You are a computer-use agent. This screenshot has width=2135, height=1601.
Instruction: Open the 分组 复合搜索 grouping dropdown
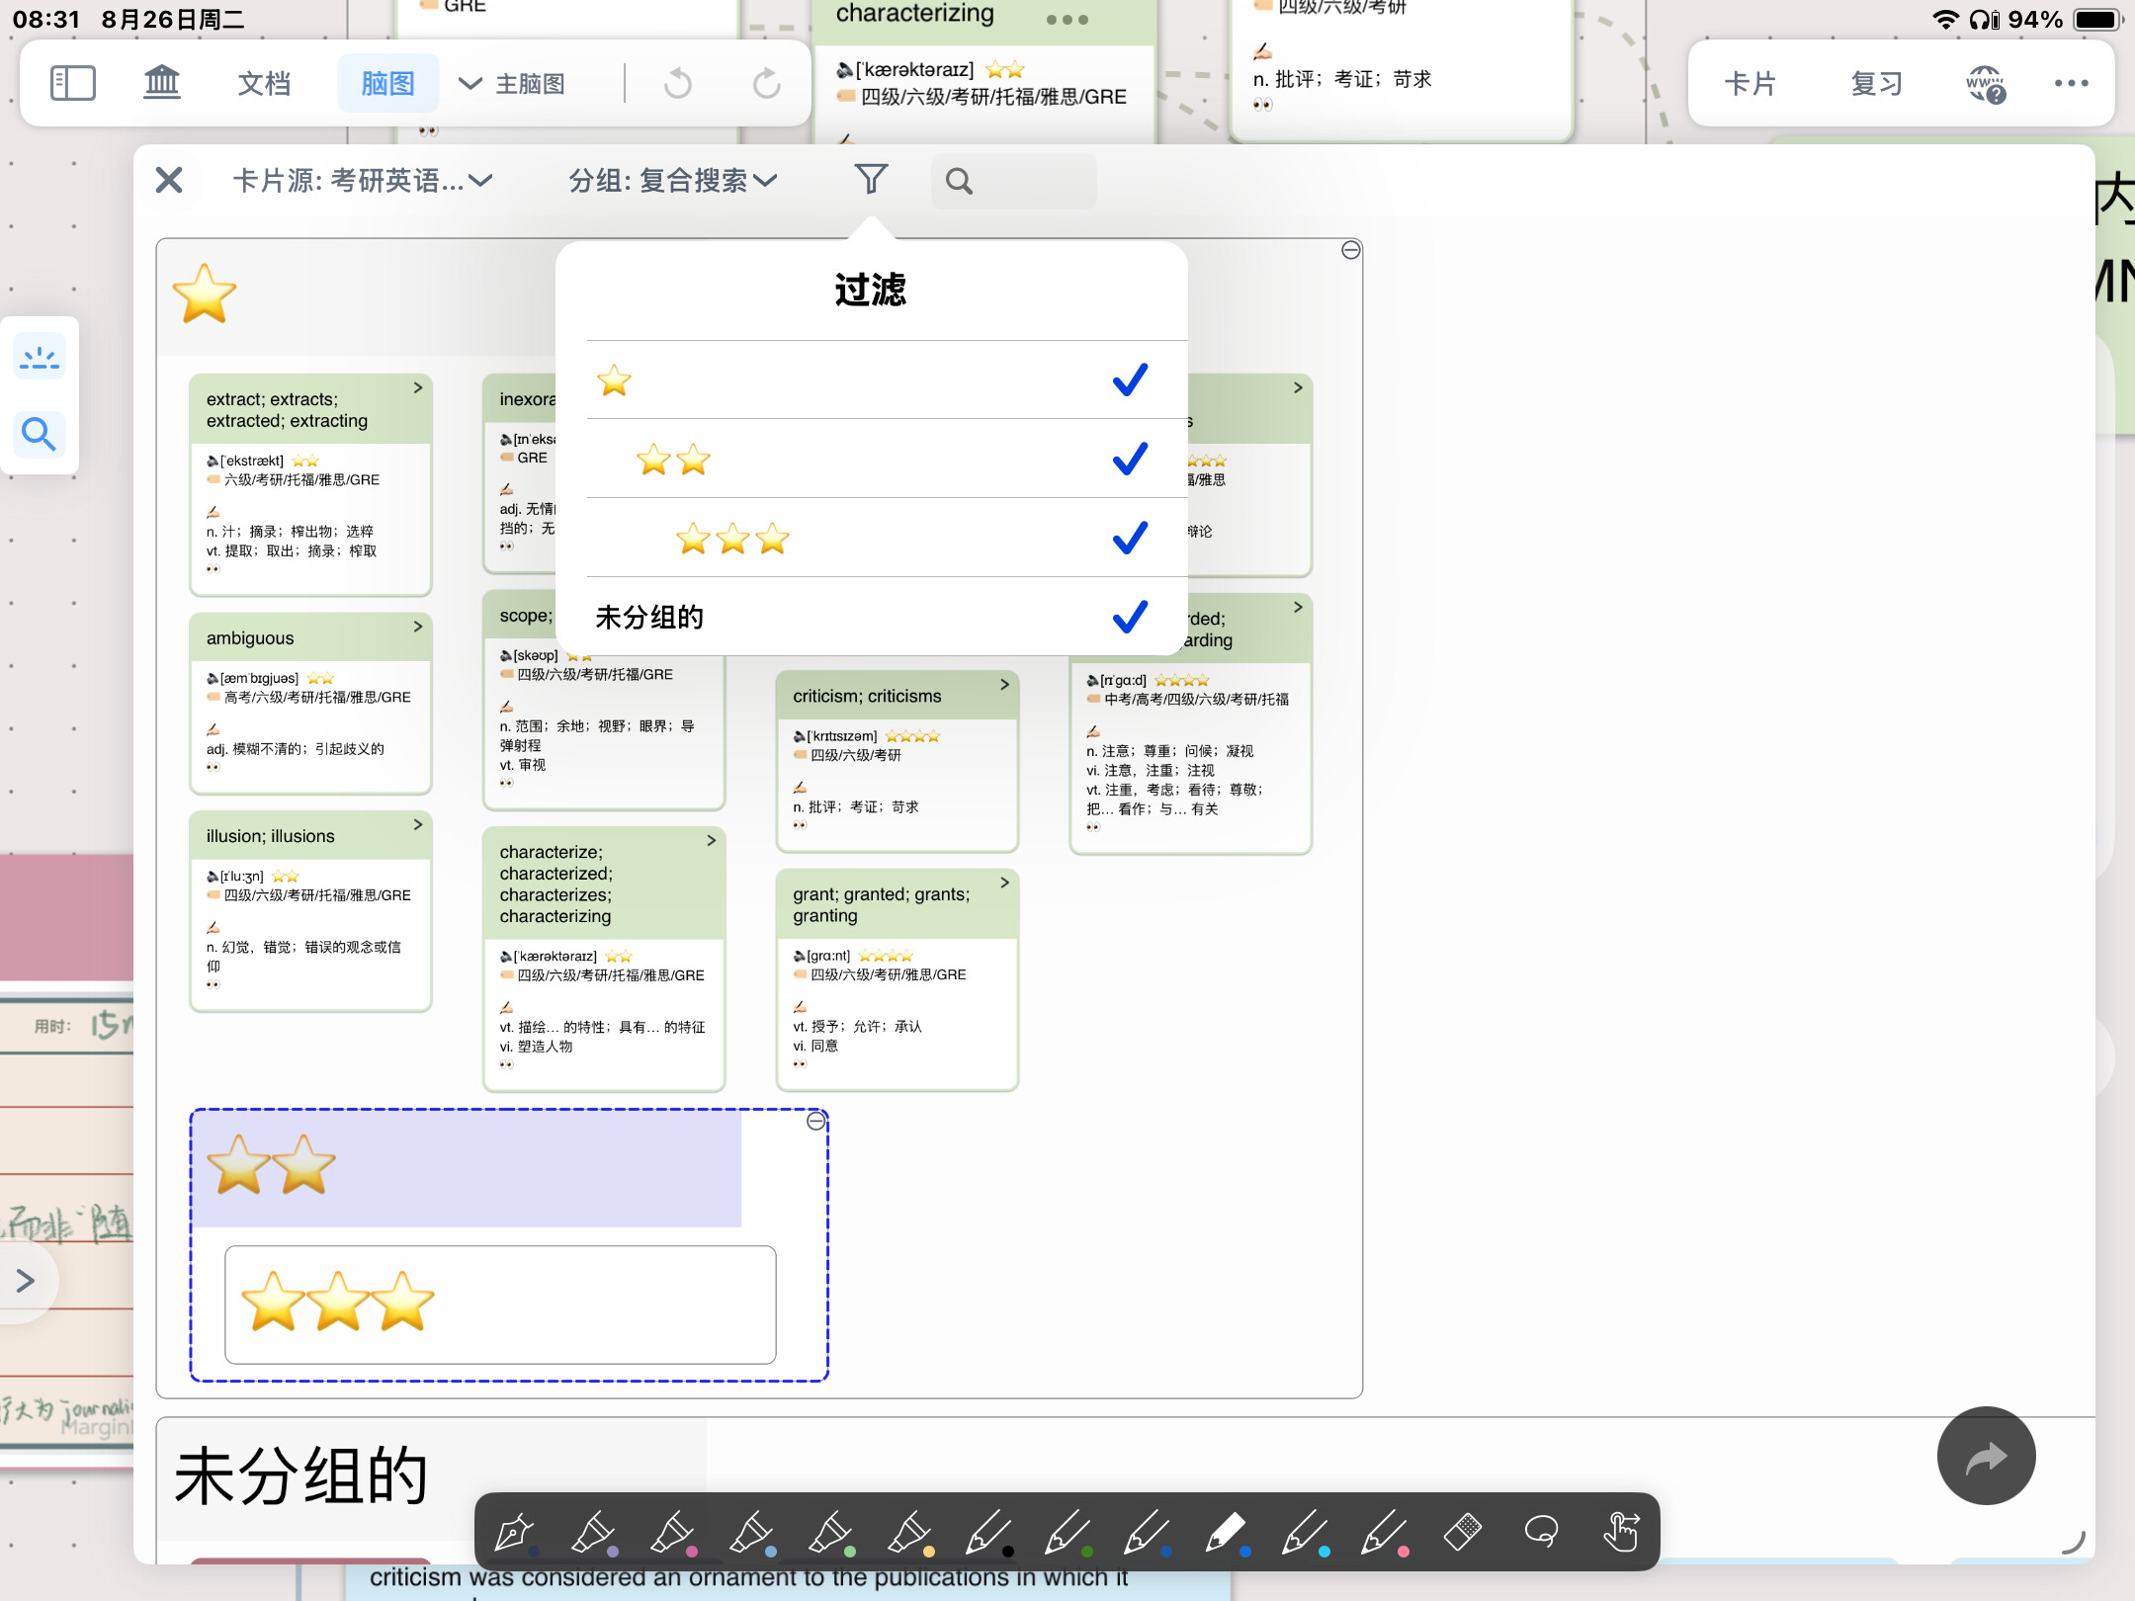[672, 180]
